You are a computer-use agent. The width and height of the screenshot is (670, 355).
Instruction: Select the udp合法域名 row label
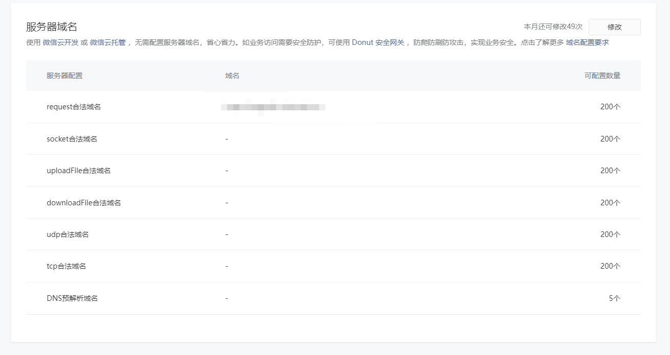coord(68,234)
